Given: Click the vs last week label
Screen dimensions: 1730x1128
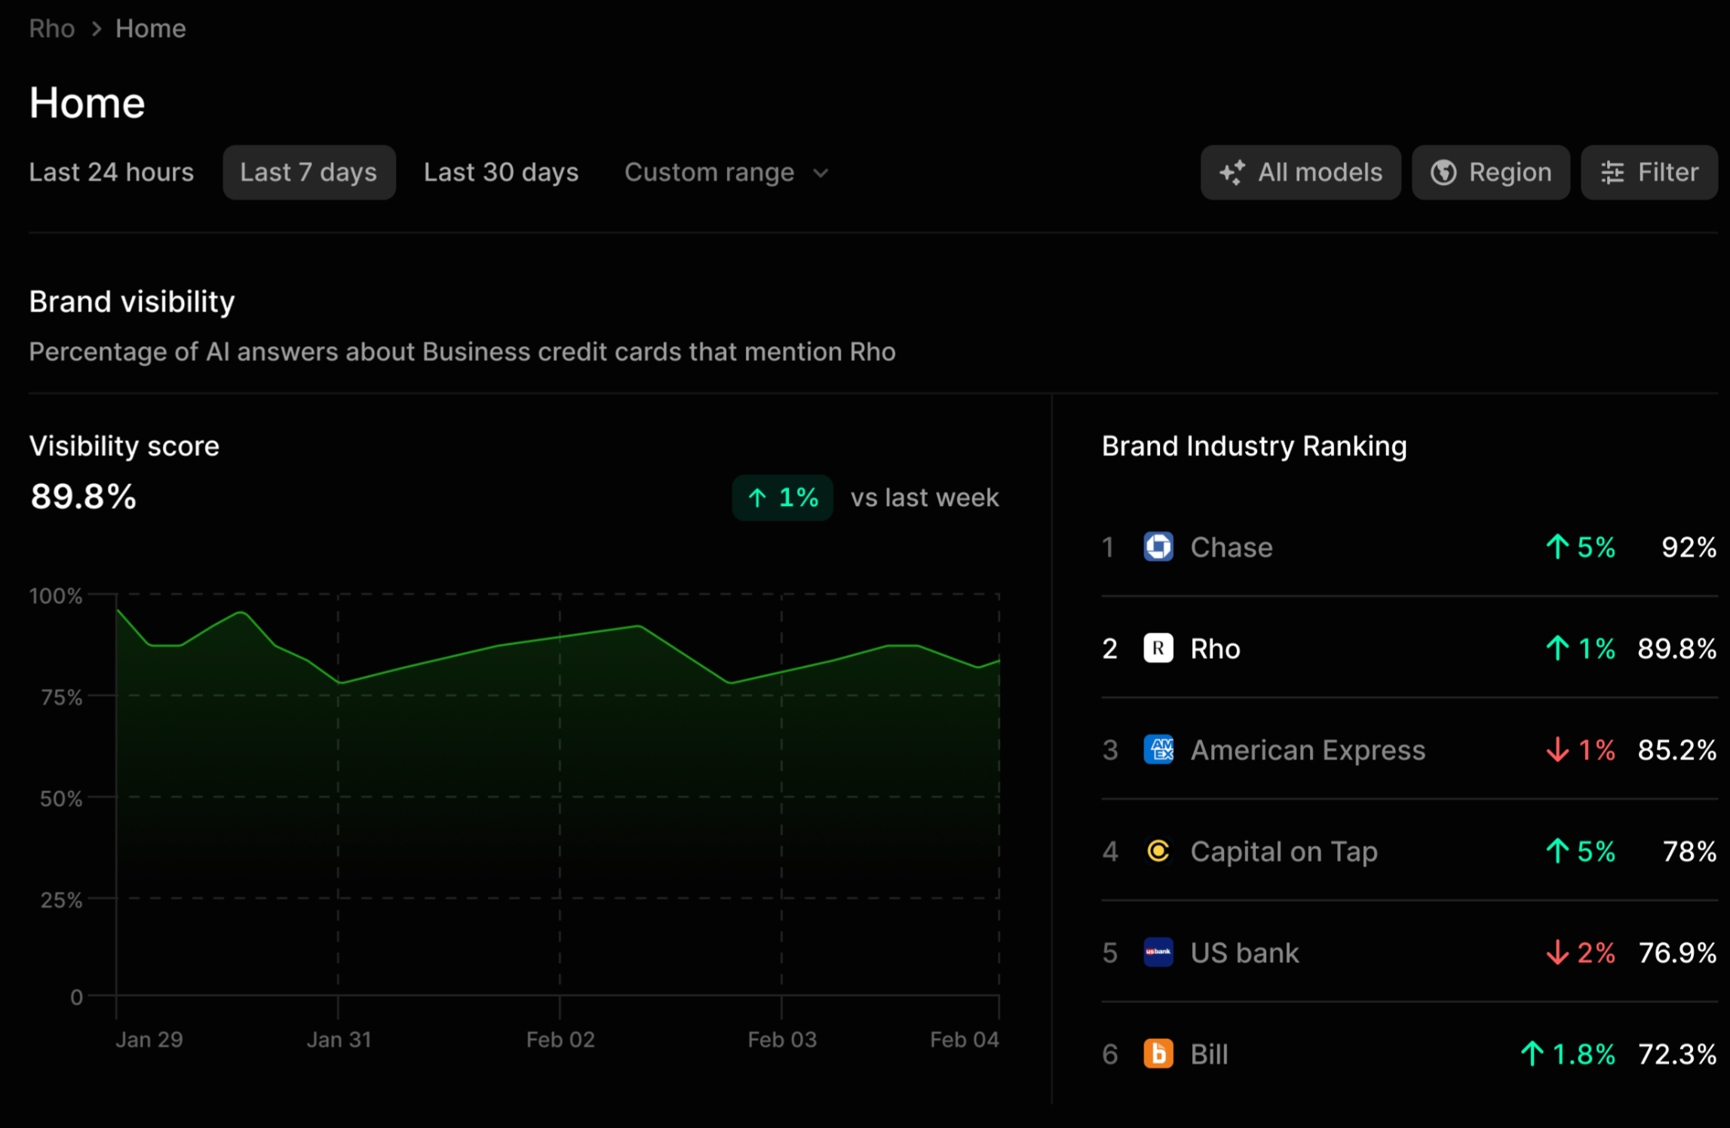Looking at the screenshot, I should pos(925,498).
